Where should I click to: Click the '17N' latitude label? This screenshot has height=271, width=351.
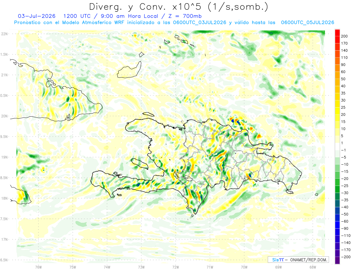pyautogui.click(x=4, y=239)
